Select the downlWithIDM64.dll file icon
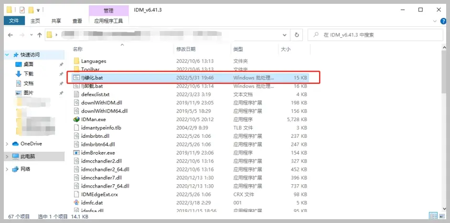The height and width of the screenshot is (223, 450). point(76,111)
